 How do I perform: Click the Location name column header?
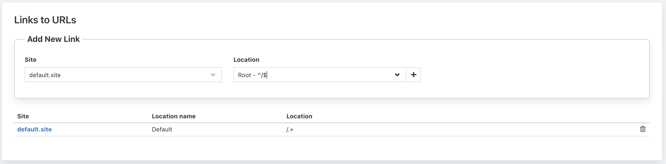click(x=174, y=116)
